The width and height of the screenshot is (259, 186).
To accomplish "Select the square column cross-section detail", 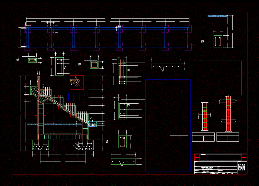I will pos(94,64).
